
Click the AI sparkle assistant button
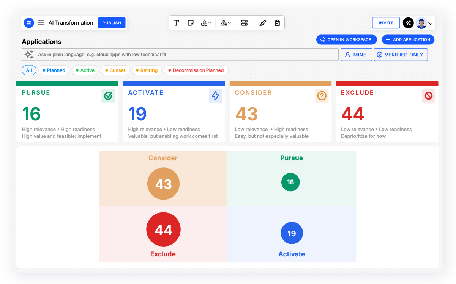click(408, 23)
